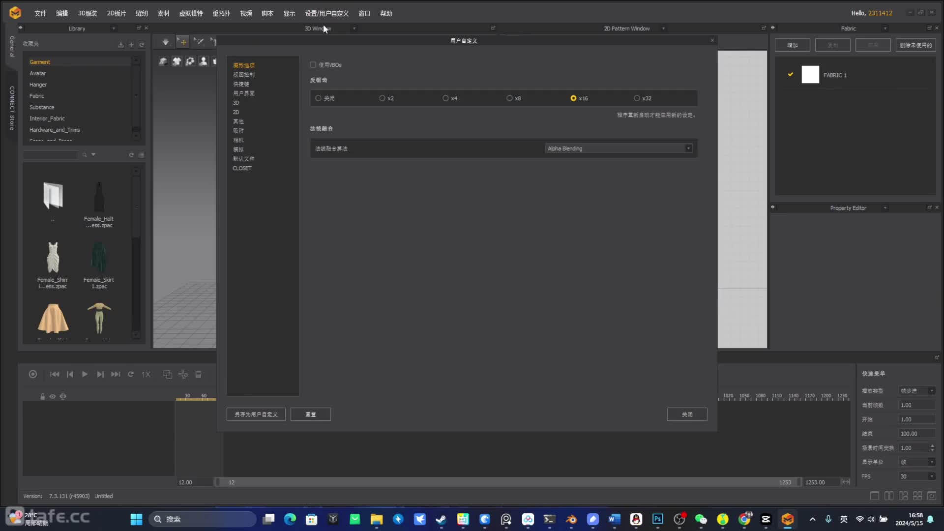944x531 pixels.
Task: Click the copy keyframes icon in timeline
Action: tap(168, 374)
